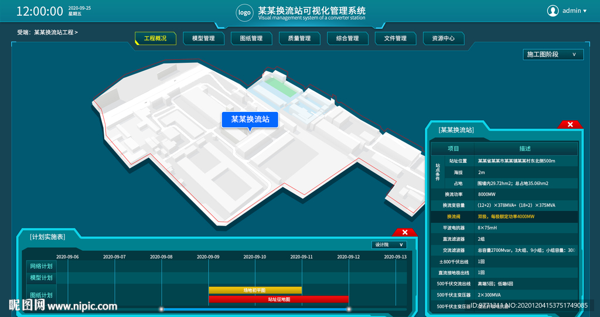Click the round logo icon in header
600x317 pixels.
click(244, 12)
